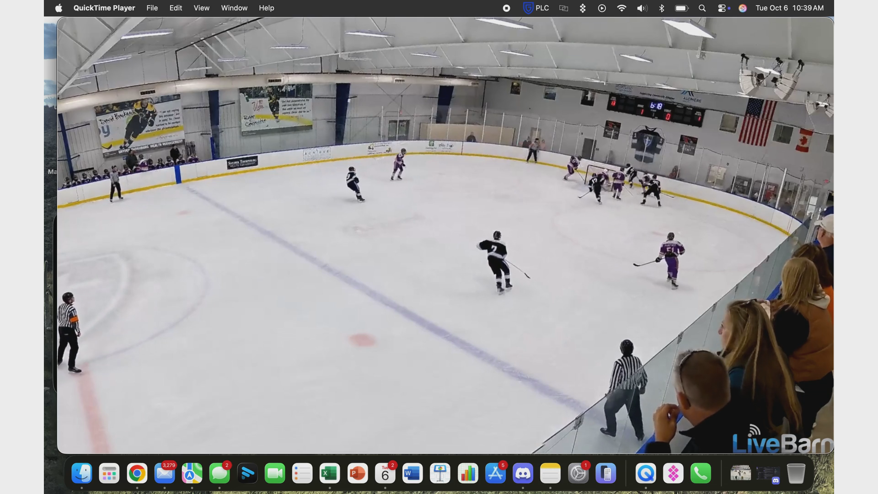Open Control Center
The image size is (878, 494).
(x=723, y=8)
